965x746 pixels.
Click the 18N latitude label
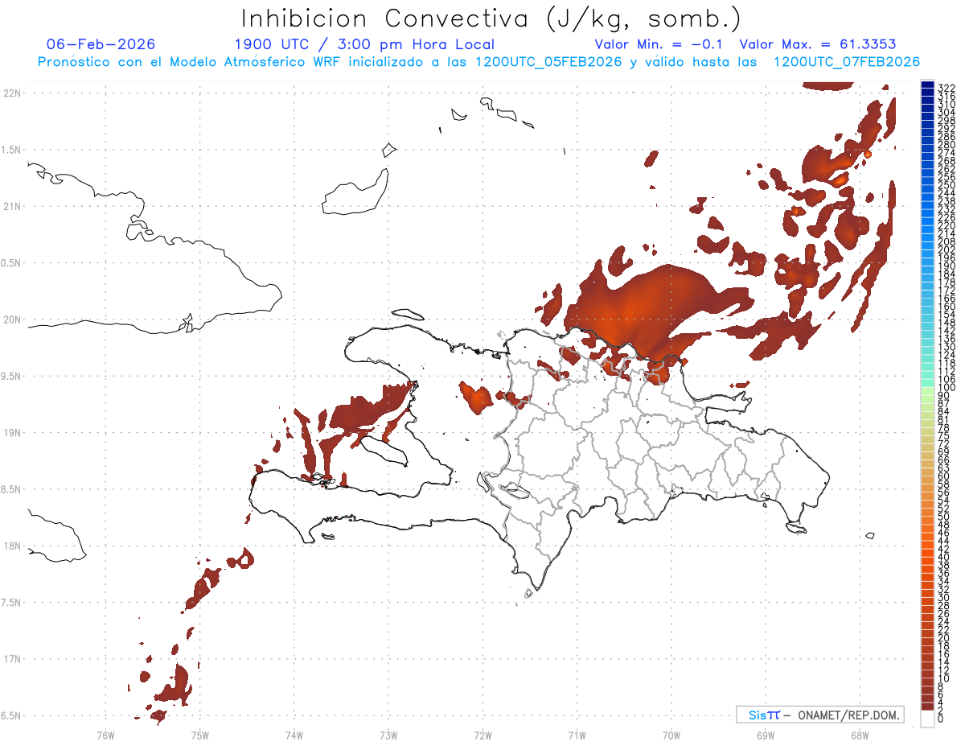[11, 546]
